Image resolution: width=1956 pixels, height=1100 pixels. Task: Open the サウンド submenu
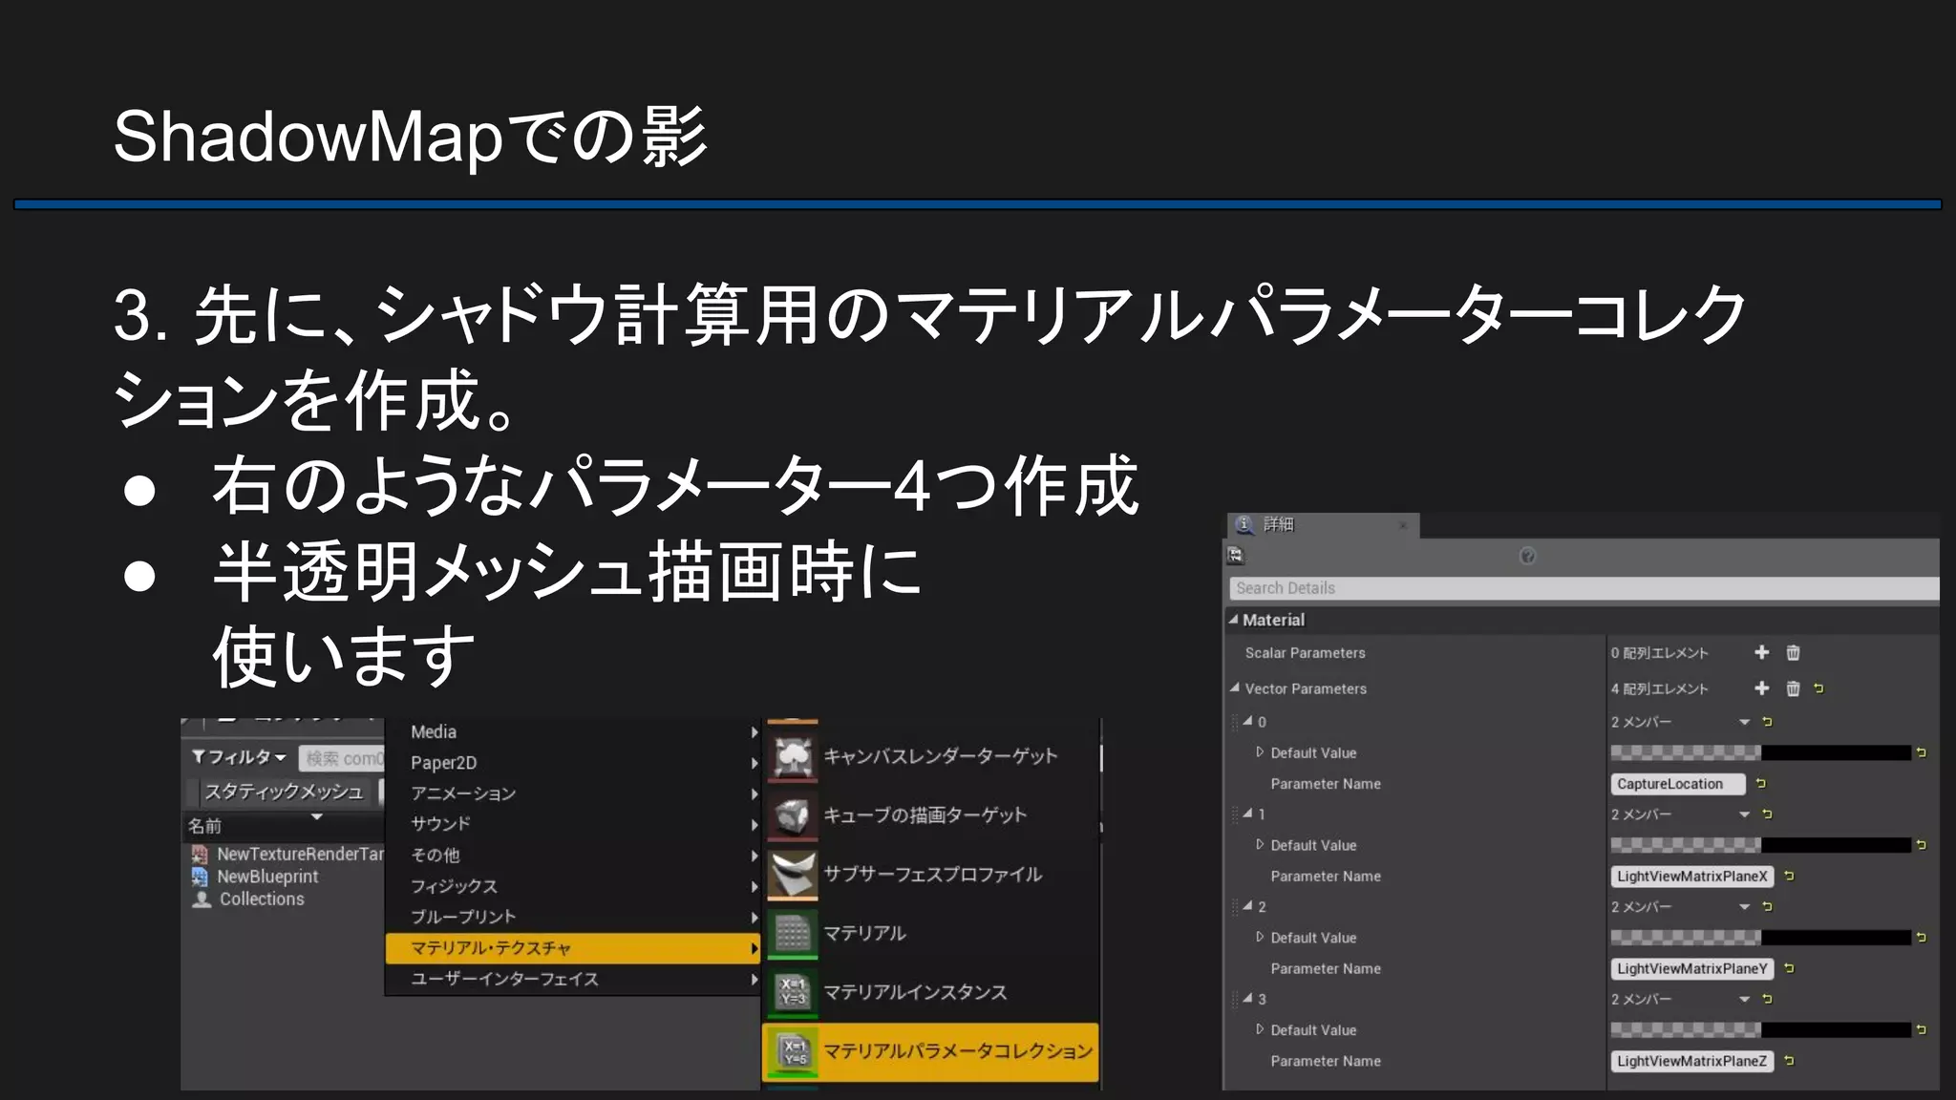coord(573,824)
